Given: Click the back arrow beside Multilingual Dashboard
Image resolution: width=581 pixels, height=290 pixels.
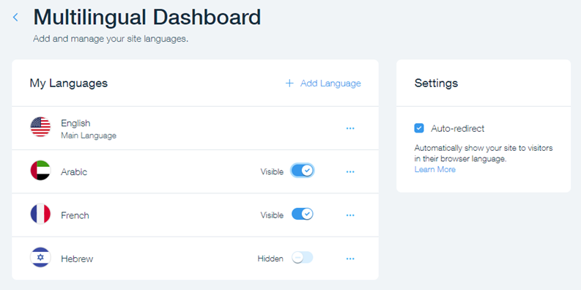Looking at the screenshot, I should [x=15, y=17].
